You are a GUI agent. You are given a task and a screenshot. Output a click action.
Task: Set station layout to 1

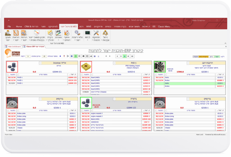[117, 56]
